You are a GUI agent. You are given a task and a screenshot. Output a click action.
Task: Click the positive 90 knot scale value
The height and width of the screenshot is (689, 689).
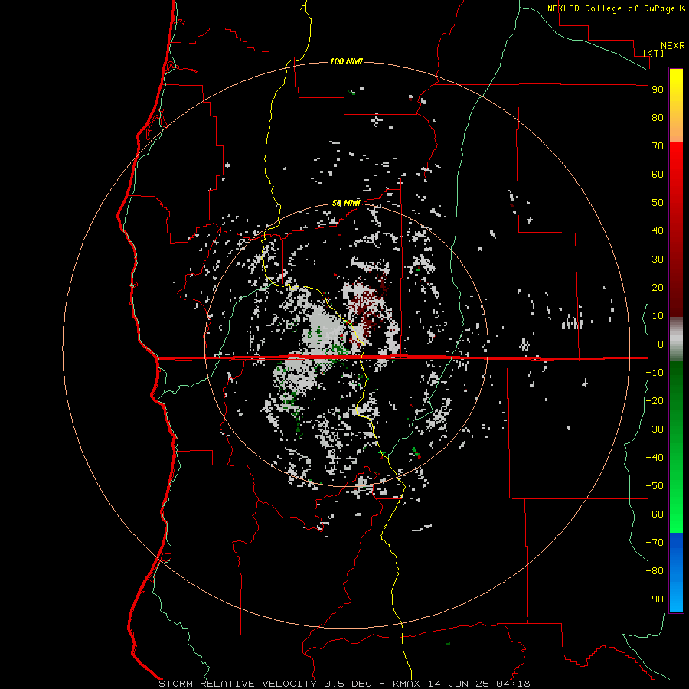[x=658, y=90]
